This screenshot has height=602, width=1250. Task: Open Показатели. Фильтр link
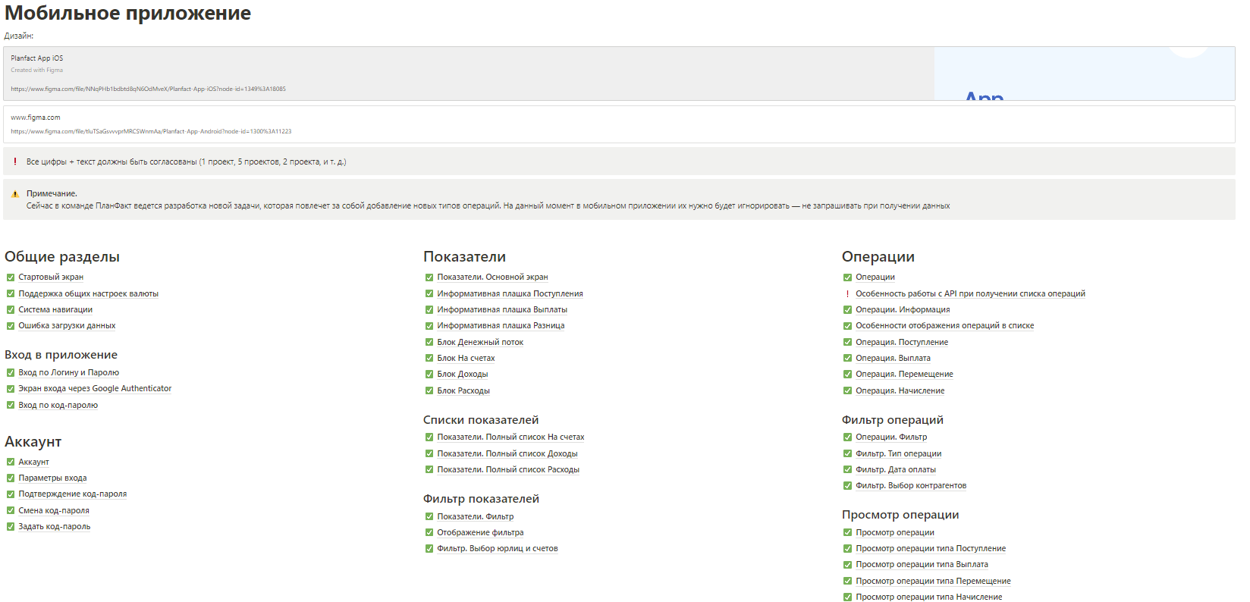tap(476, 517)
